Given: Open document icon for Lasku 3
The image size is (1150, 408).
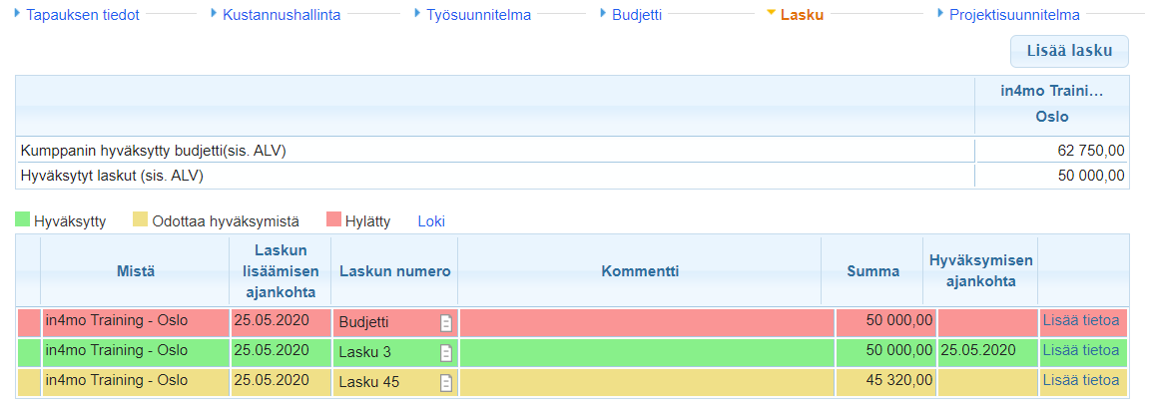Looking at the screenshot, I should 446,352.
